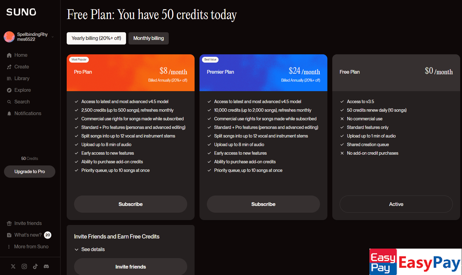This screenshot has width=462, height=275.
Task: Switch to Monthly billing option
Action: [x=148, y=38]
